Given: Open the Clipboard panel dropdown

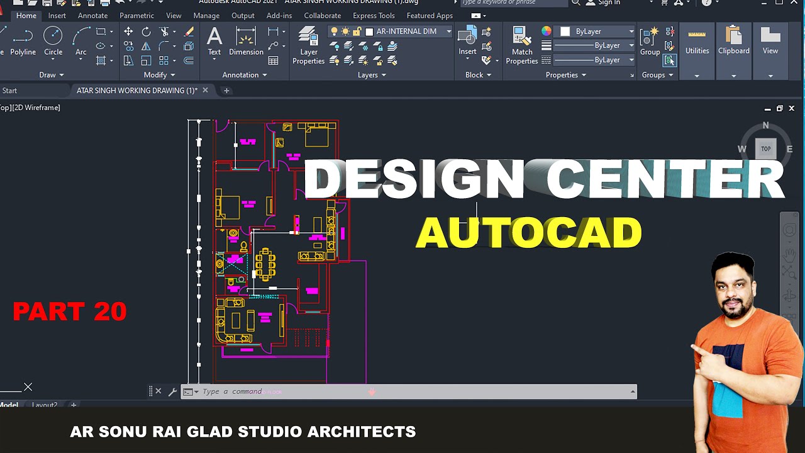Looking at the screenshot, I should (x=733, y=75).
